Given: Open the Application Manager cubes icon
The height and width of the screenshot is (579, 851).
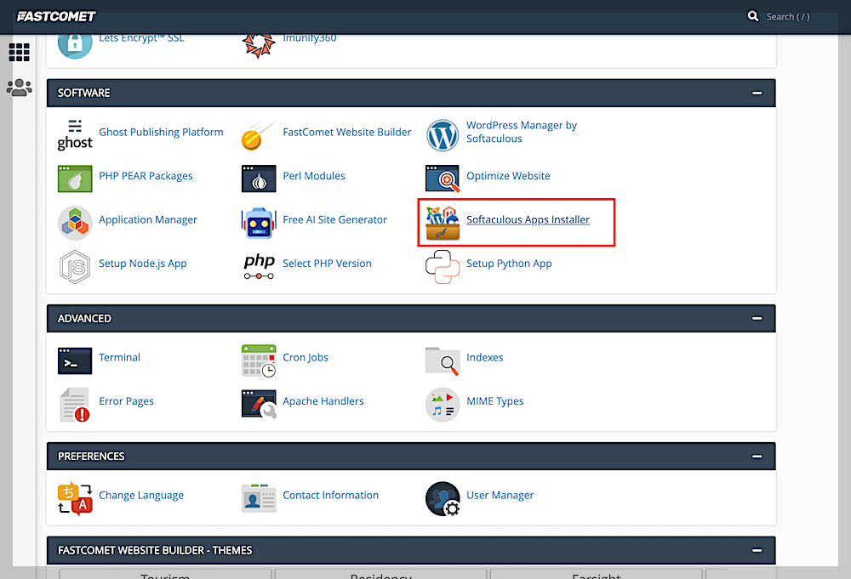Looking at the screenshot, I should [75, 223].
